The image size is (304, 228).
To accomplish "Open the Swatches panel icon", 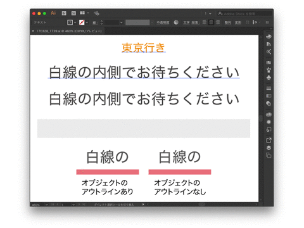I will coord(269,63).
